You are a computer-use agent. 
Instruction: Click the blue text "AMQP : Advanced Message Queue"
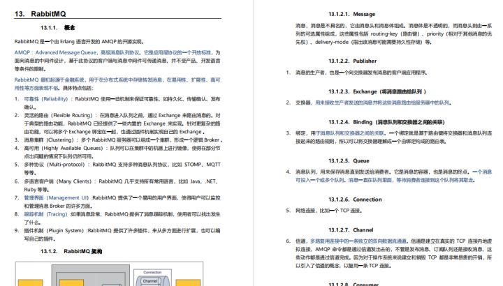(55, 52)
